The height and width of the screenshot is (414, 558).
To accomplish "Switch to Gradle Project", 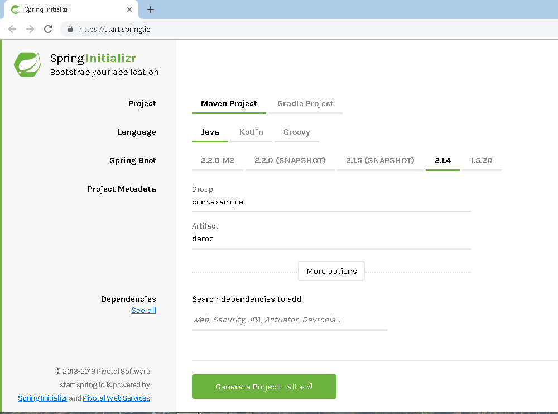I will (305, 103).
